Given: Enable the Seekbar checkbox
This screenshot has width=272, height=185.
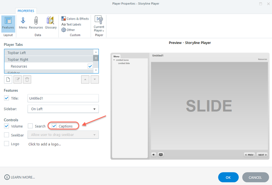Looking at the screenshot, I should (7, 135).
